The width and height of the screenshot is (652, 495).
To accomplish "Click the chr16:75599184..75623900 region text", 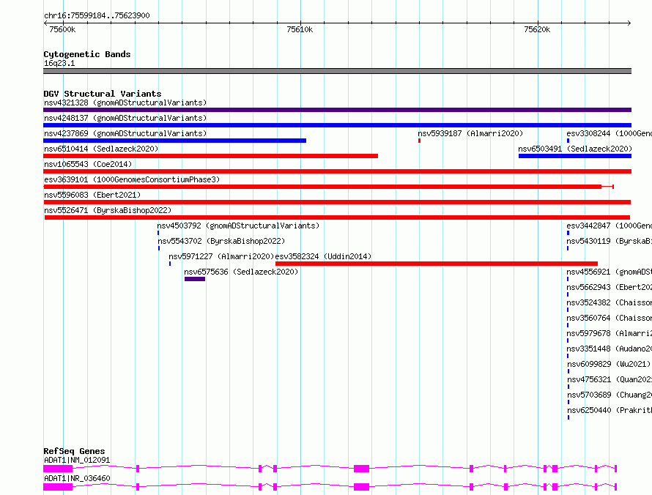I will click(97, 16).
